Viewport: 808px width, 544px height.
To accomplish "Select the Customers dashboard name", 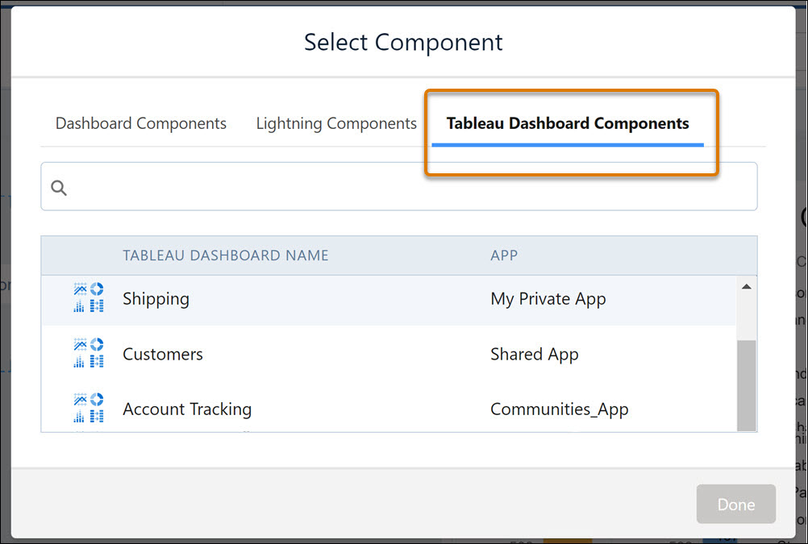I will [x=163, y=355].
